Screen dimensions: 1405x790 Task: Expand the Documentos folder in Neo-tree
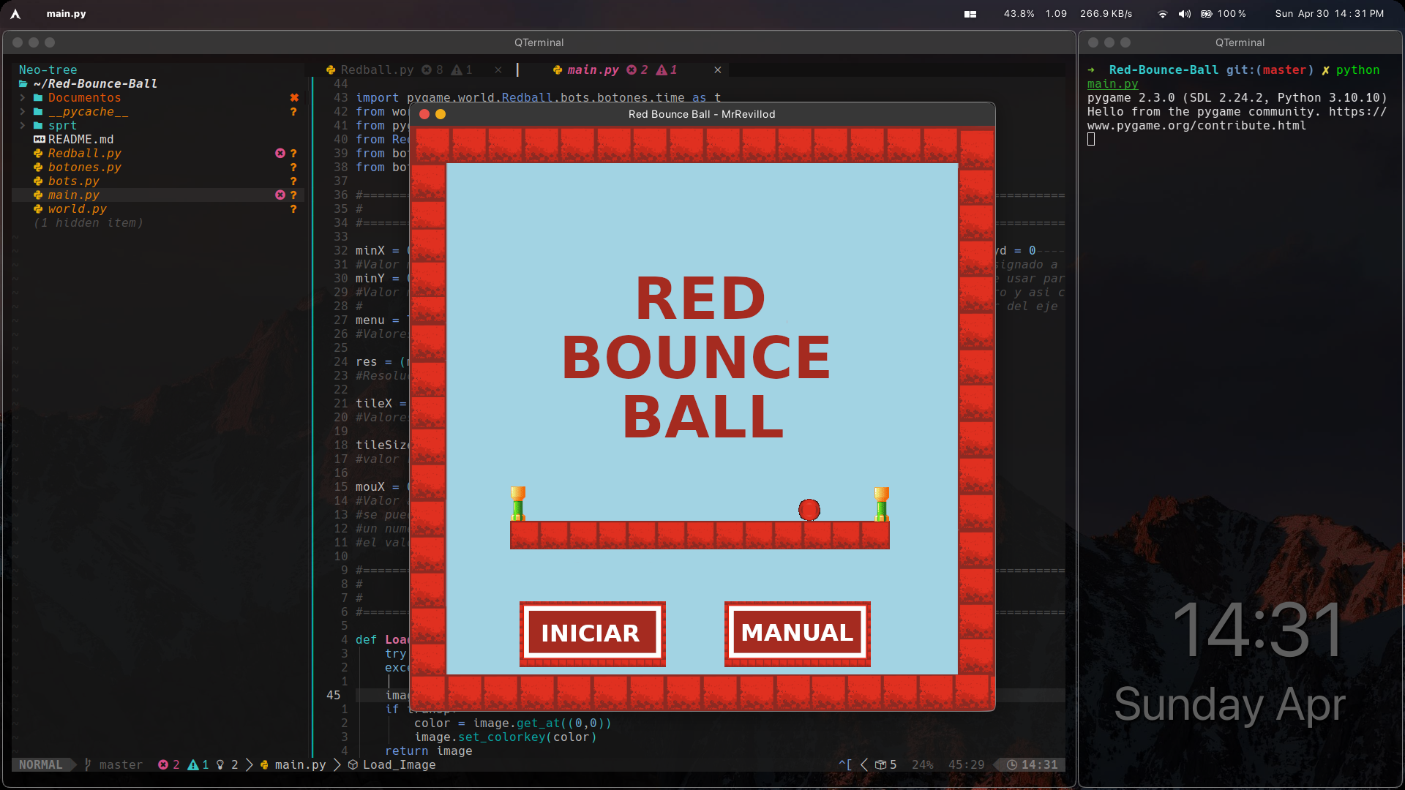pyautogui.click(x=84, y=97)
